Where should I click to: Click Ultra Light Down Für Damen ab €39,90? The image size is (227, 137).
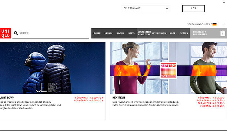[x=89, y=98]
